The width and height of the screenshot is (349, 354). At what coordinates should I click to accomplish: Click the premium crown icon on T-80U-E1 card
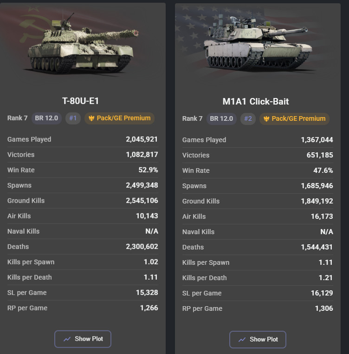[x=91, y=118]
